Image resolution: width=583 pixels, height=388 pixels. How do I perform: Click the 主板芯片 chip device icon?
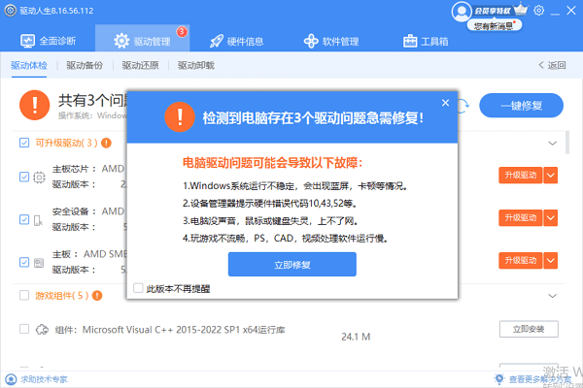pos(39,178)
